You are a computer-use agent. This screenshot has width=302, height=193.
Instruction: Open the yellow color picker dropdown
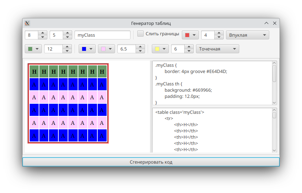[160, 49]
